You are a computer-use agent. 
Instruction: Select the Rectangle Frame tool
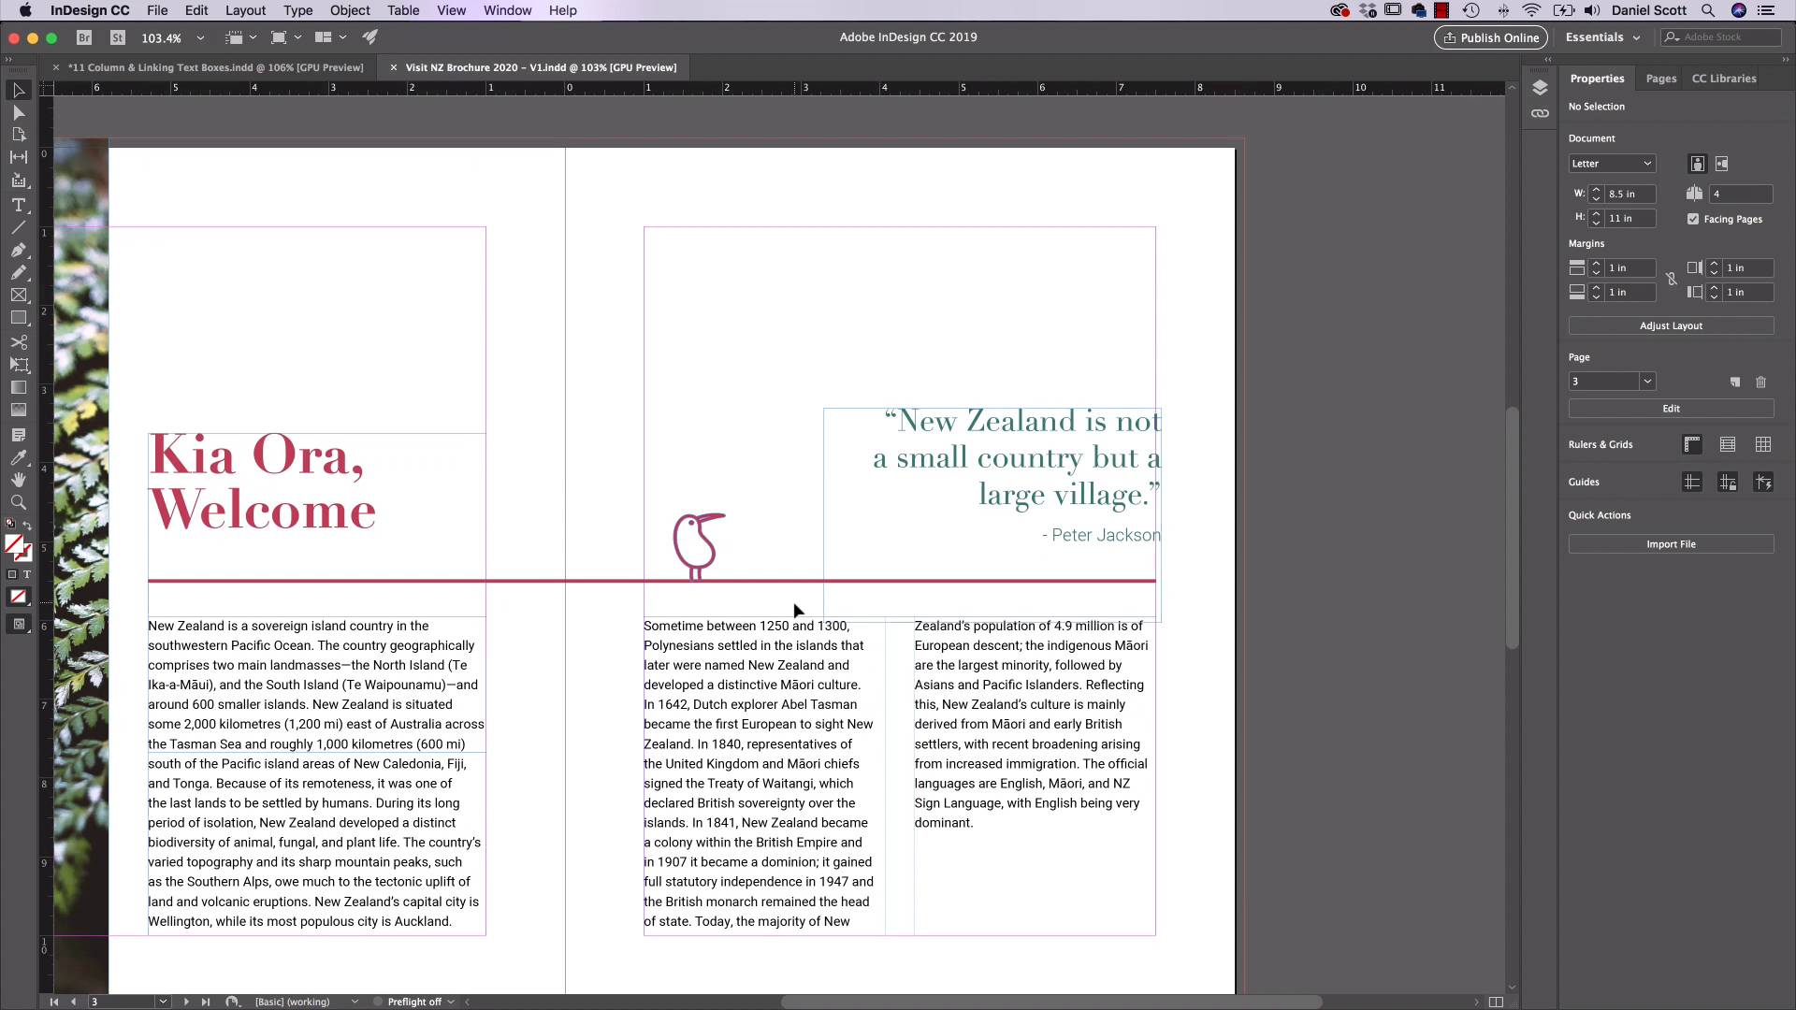[x=19, y=294]
